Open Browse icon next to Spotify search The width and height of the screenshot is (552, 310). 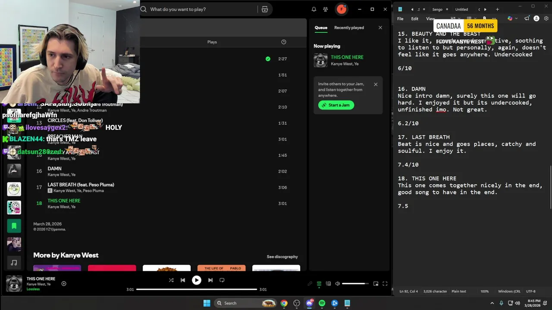tap(265, 9)
